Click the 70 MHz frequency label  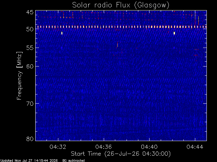30,104
